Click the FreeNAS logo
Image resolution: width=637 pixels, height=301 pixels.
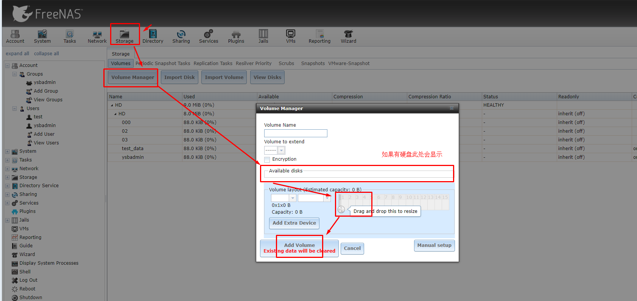(47, 14)
